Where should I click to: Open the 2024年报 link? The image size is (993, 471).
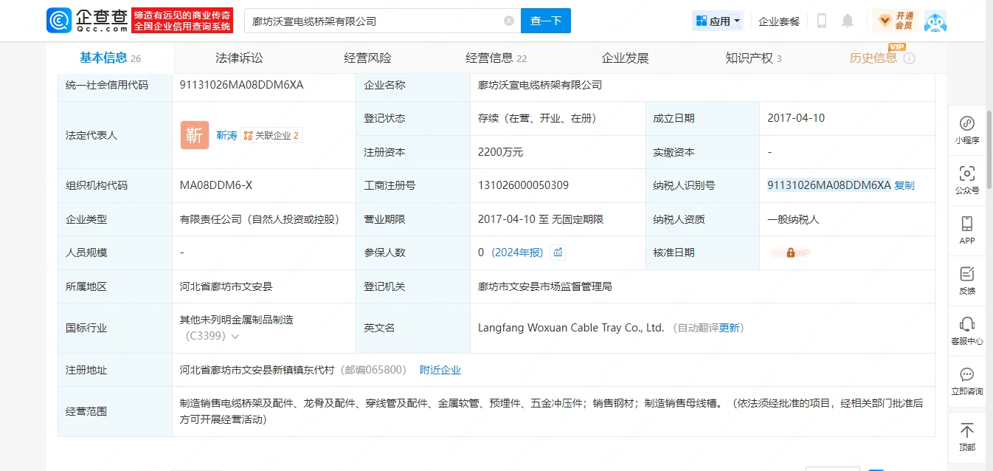pos(517,252)
